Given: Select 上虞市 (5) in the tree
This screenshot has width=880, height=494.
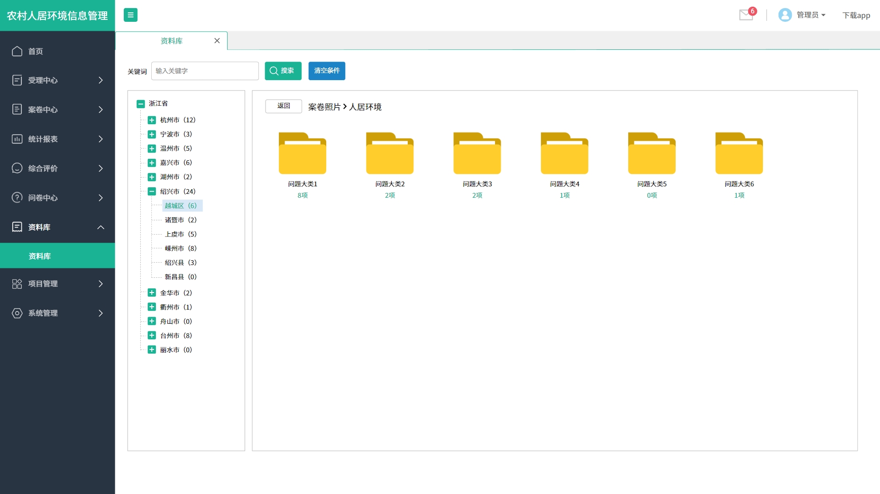Looking at the screenshot, I should (181, 234).
